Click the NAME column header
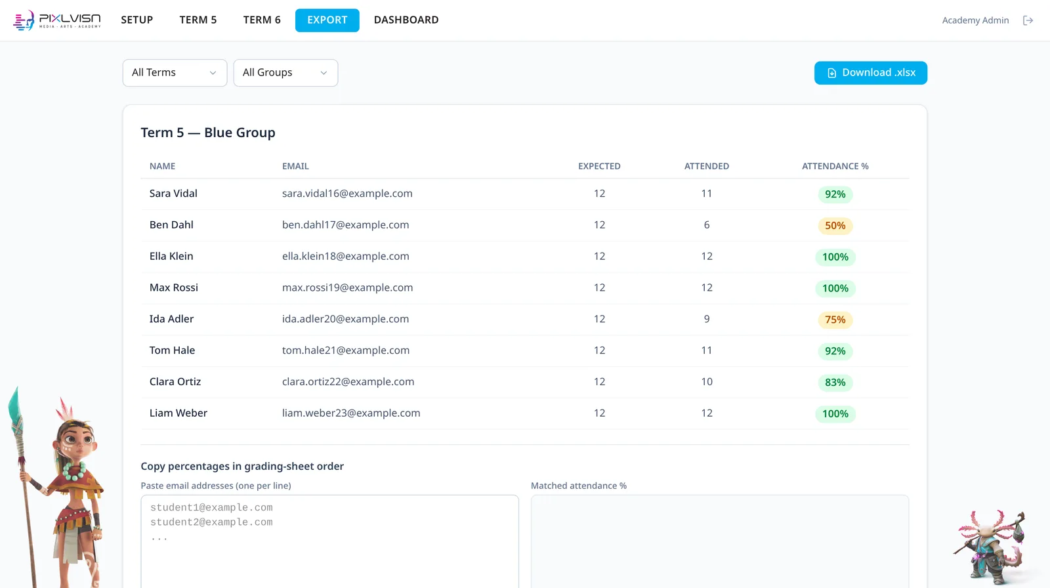1050x588 pixels. click(162, 167)
